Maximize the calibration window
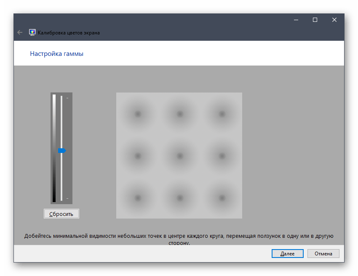358x276 pixels. 315,20
